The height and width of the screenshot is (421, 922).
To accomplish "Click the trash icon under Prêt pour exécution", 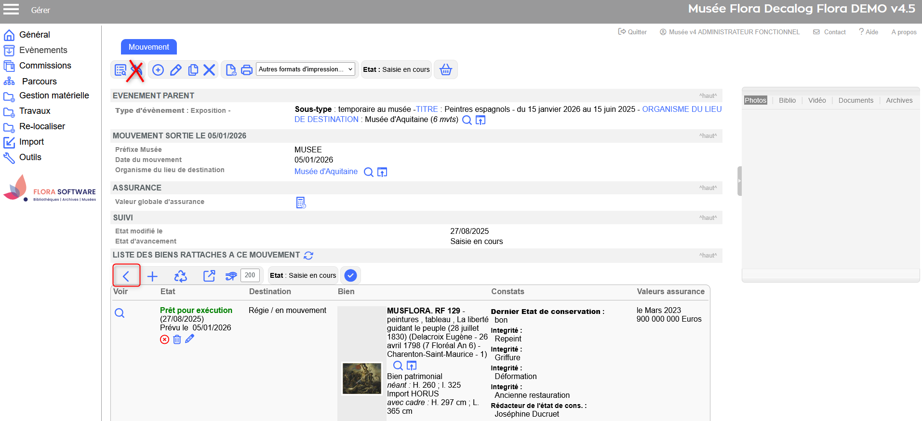I will 177,340.
